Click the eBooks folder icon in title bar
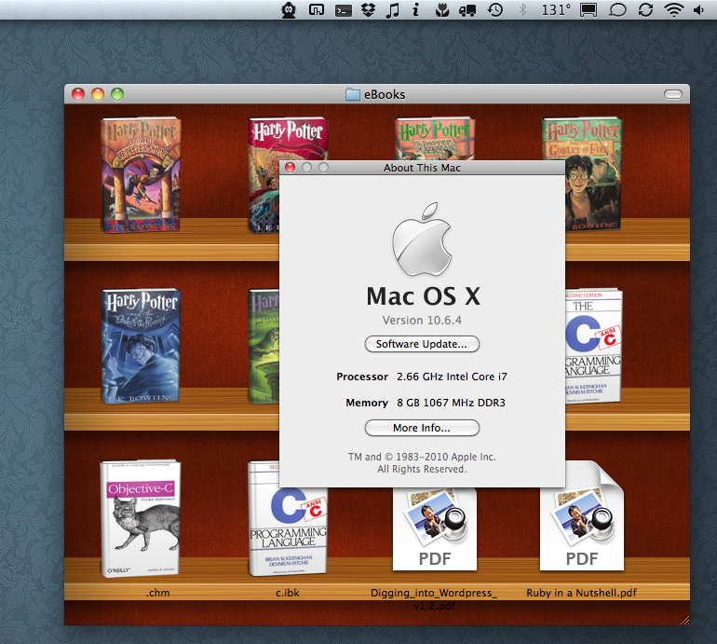 pyautogui.click(x=353, y=94)
